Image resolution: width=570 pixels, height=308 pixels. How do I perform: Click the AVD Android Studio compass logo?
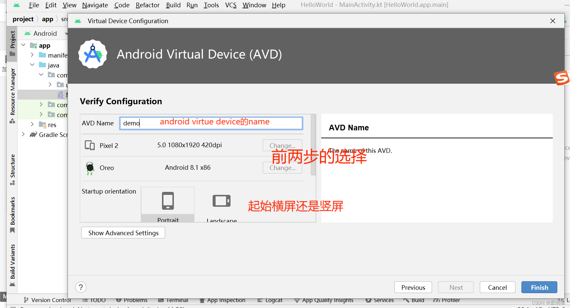93,54
